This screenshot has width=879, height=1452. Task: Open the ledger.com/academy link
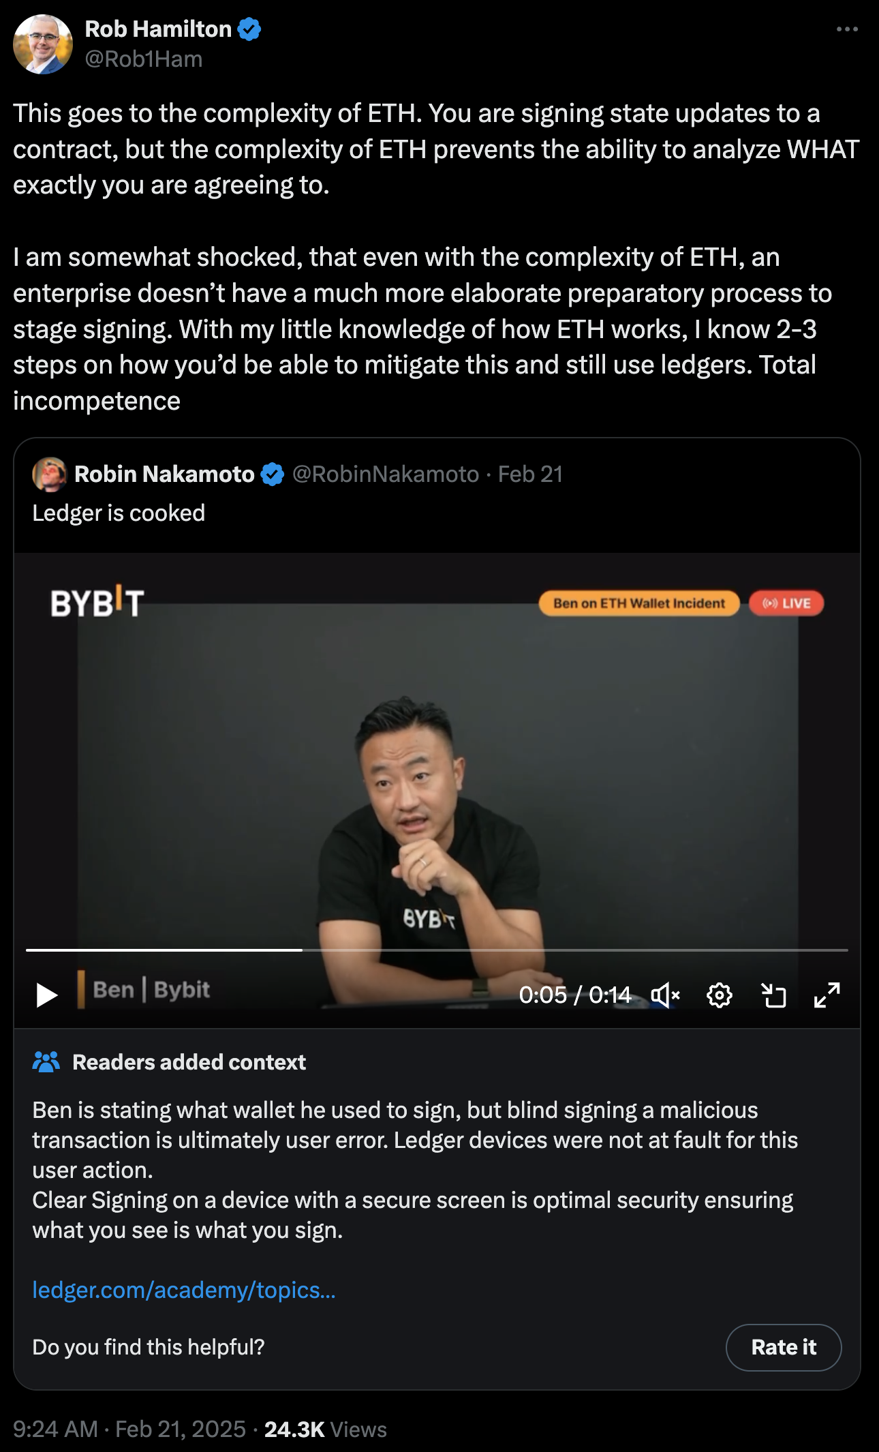(184, 1290)
